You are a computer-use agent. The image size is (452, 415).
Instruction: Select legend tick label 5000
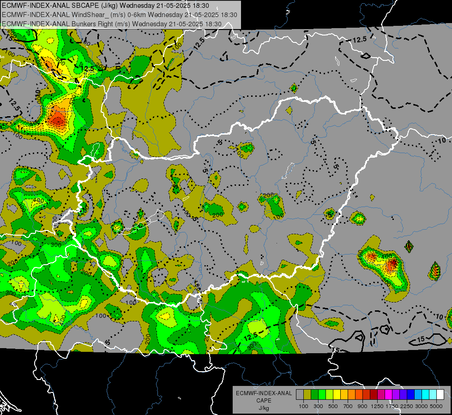click(x=436, y=406)
